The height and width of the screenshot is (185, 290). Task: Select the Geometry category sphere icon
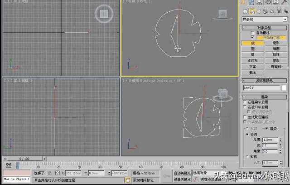245,11
